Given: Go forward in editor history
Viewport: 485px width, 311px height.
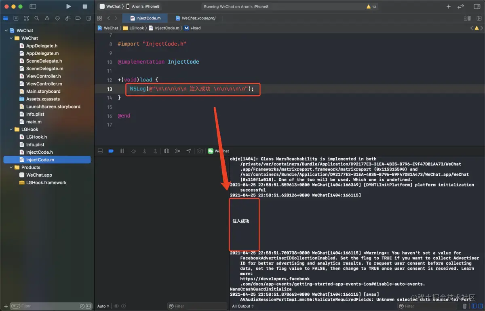Looking at the screenshot, I should coord(116,18).
